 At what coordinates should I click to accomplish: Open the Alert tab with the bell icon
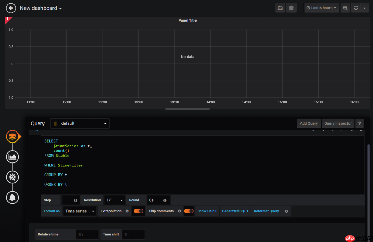click(x=12, y=198)
